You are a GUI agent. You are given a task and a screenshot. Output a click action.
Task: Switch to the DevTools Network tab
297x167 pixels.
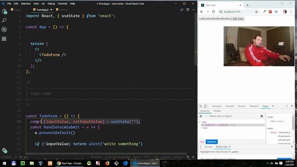coord(254,106)
